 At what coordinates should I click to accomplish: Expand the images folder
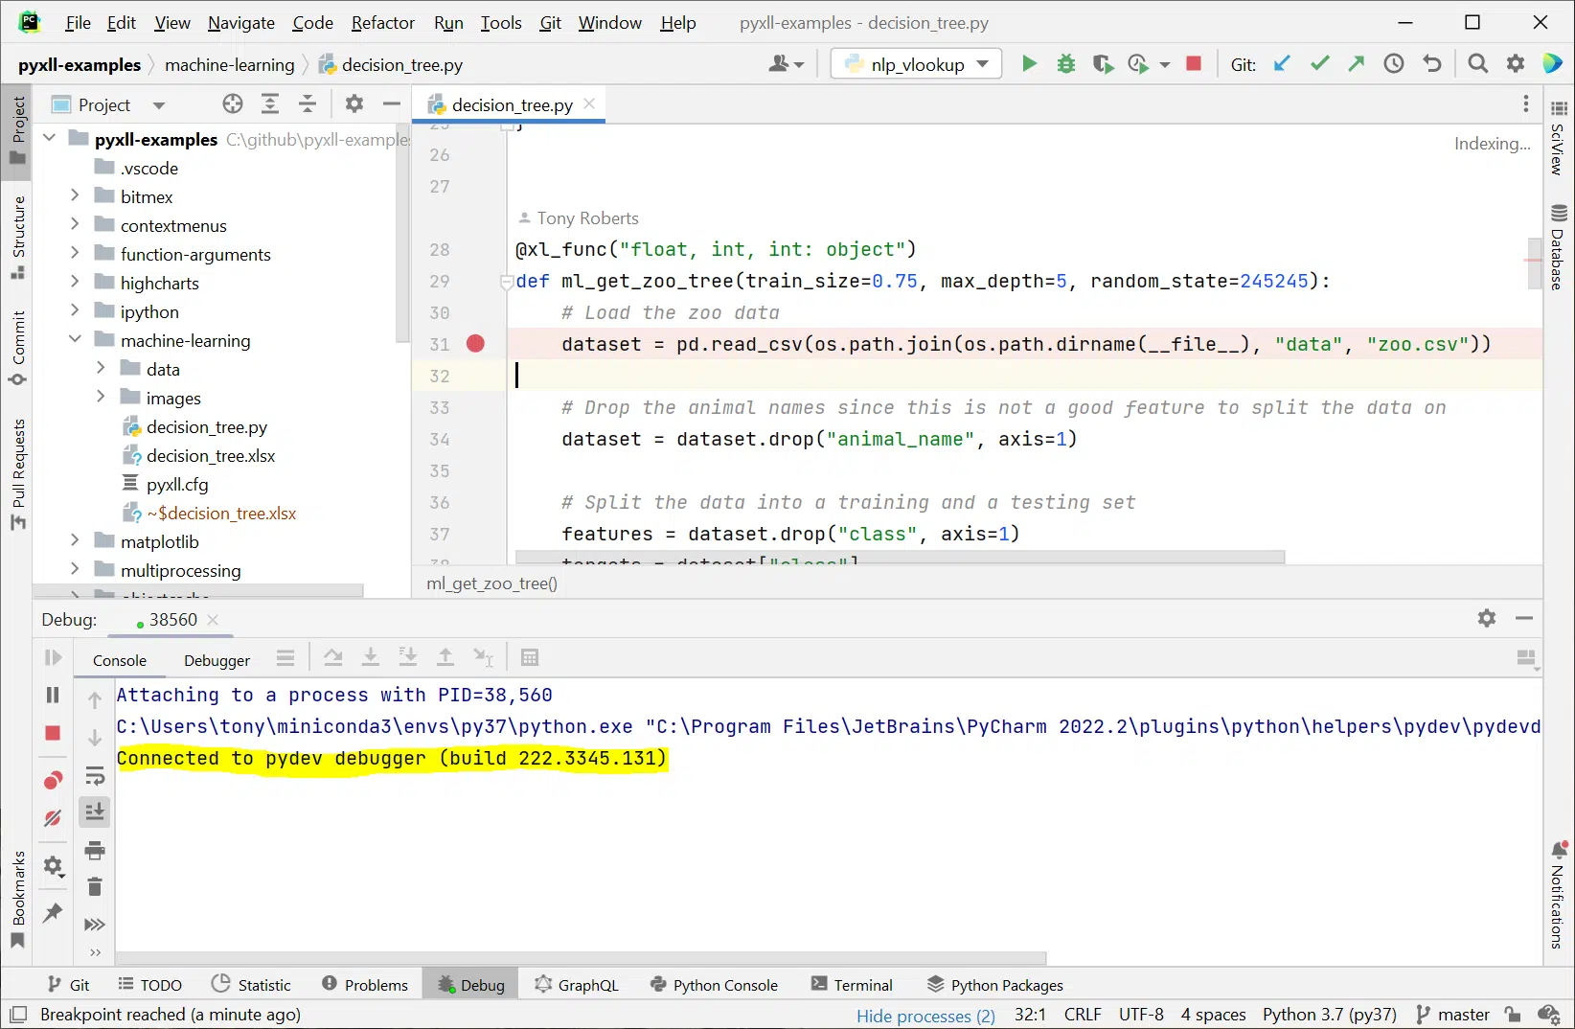click(101, 397)
